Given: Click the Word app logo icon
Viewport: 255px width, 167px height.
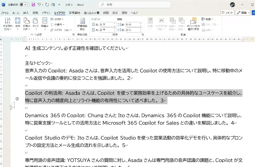Looking at the screenshot, I should click(x=3, y=5).
